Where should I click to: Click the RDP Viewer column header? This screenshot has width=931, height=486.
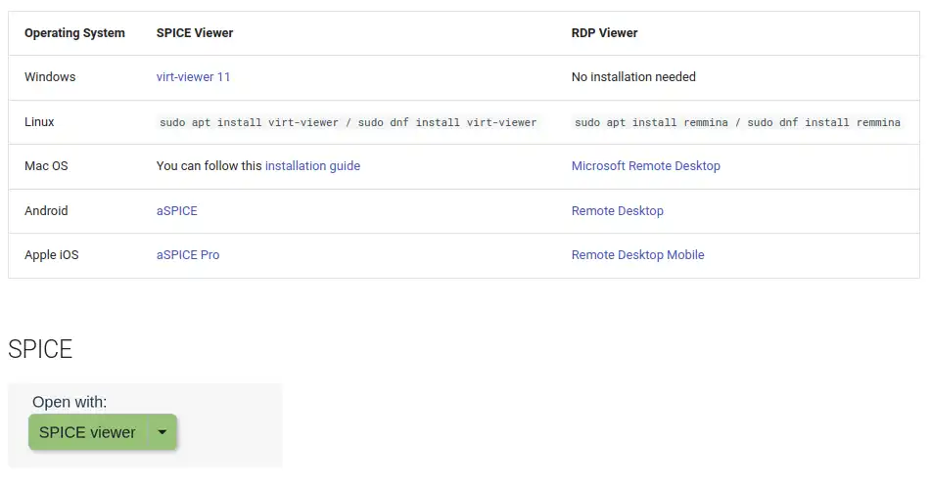pyautogui.click(x=604, y=33)
